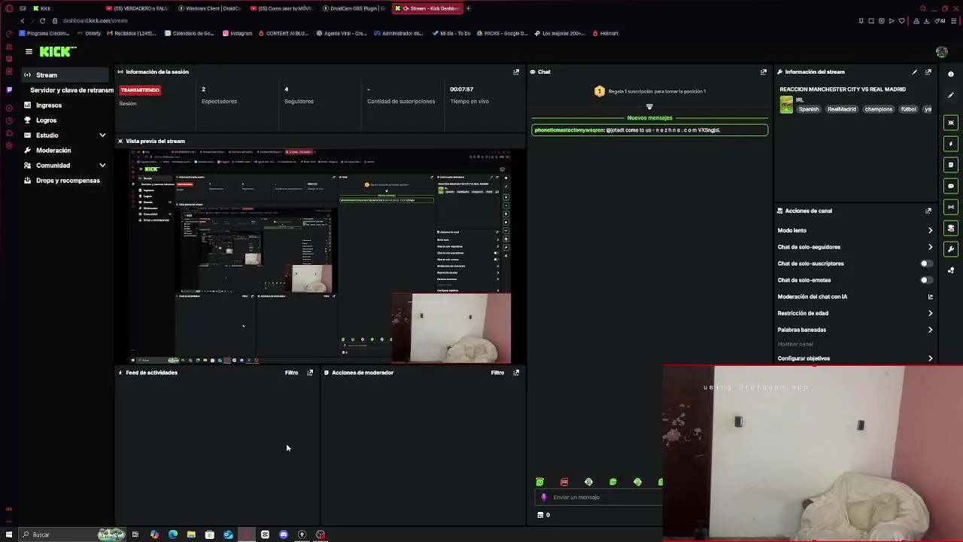Click the taskbar Buscar search box

point(71,534)
